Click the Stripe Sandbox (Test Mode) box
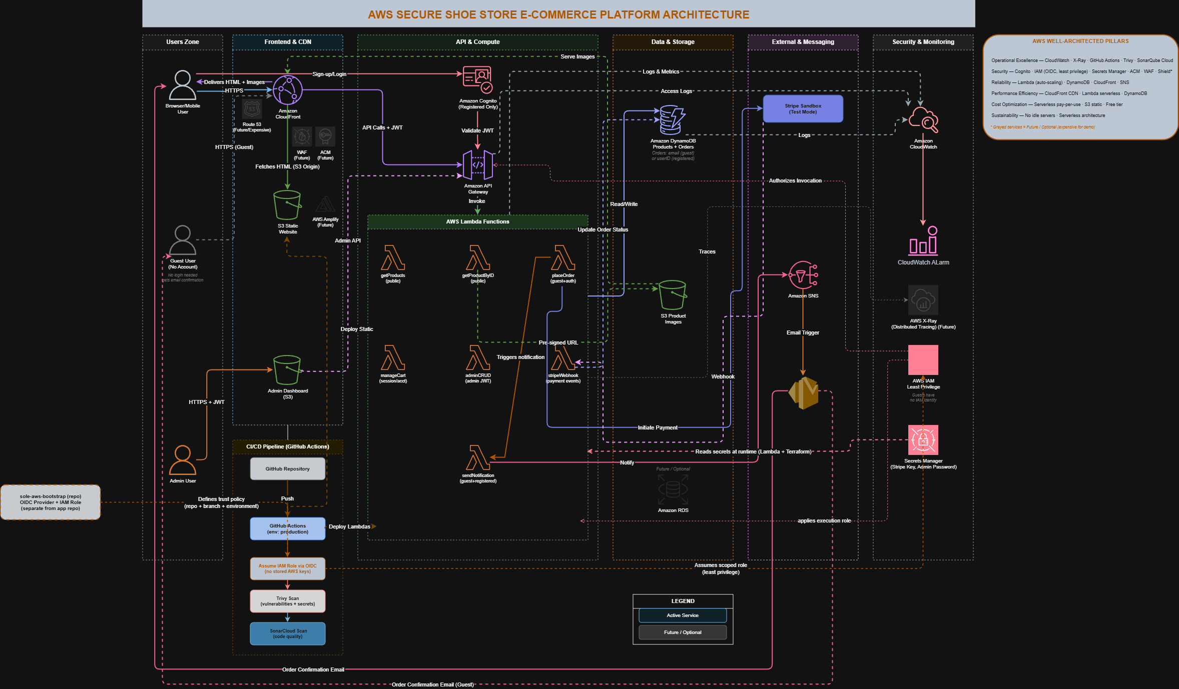The width and height of the screenshot is (1179, 689). pos(803,109)
